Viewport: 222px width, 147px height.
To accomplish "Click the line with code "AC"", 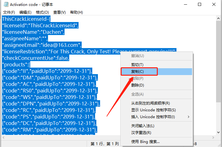I will coord(49,84).
